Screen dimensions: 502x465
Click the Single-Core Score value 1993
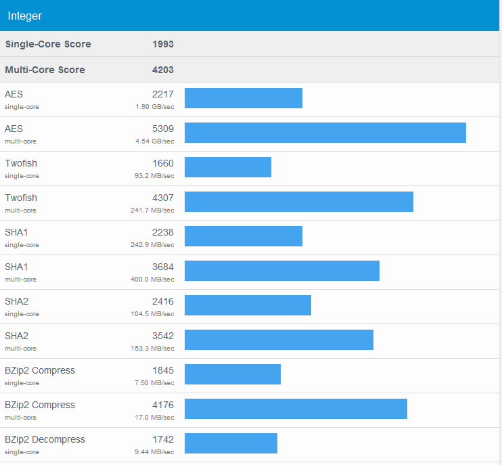tap(162, 44)
